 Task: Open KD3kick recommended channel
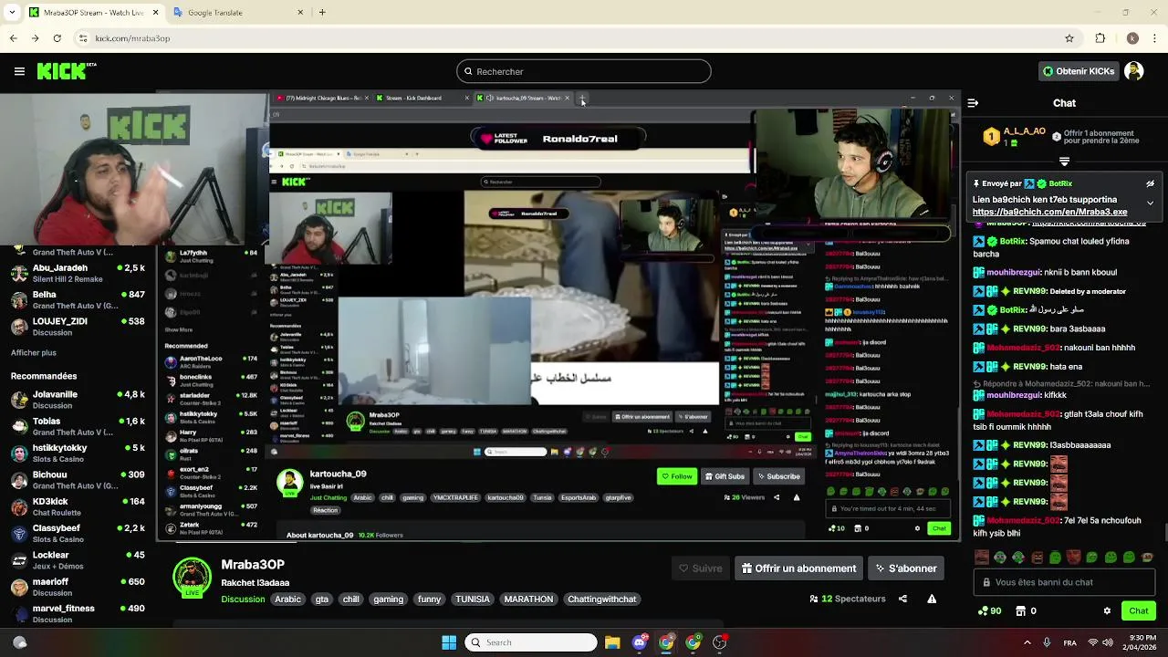78,506
